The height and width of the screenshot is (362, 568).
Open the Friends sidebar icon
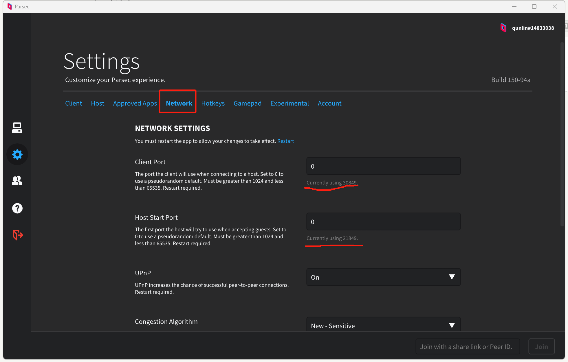pos(17,180)
